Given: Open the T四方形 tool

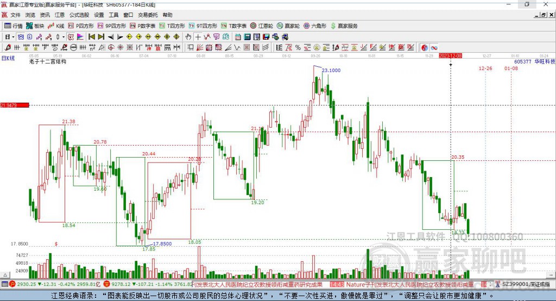Looking at the screenshot, I should [x=172, y=26].
